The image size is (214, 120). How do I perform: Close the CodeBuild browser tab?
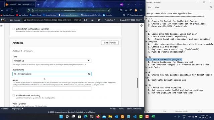coord(33,4)
